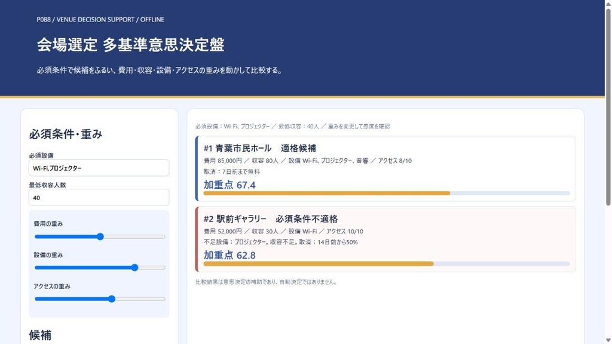Adjust the アクセスの重み slider
This screenshot has height=344, width=612.
[100, 299]
